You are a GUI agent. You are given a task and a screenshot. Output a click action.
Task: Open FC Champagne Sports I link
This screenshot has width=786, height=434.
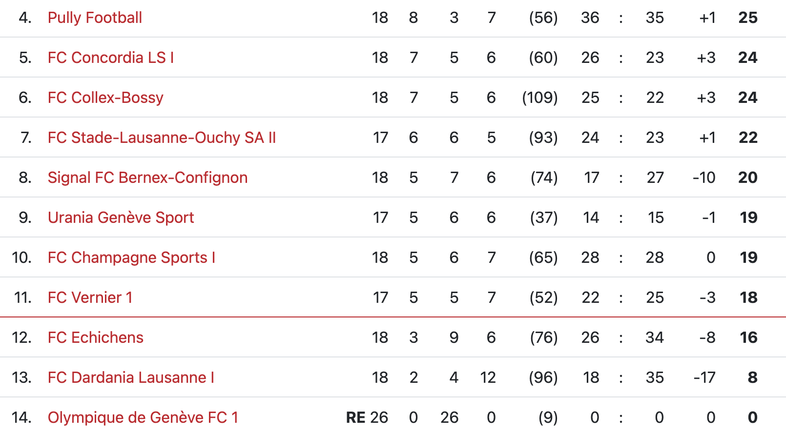click(131, 257)
